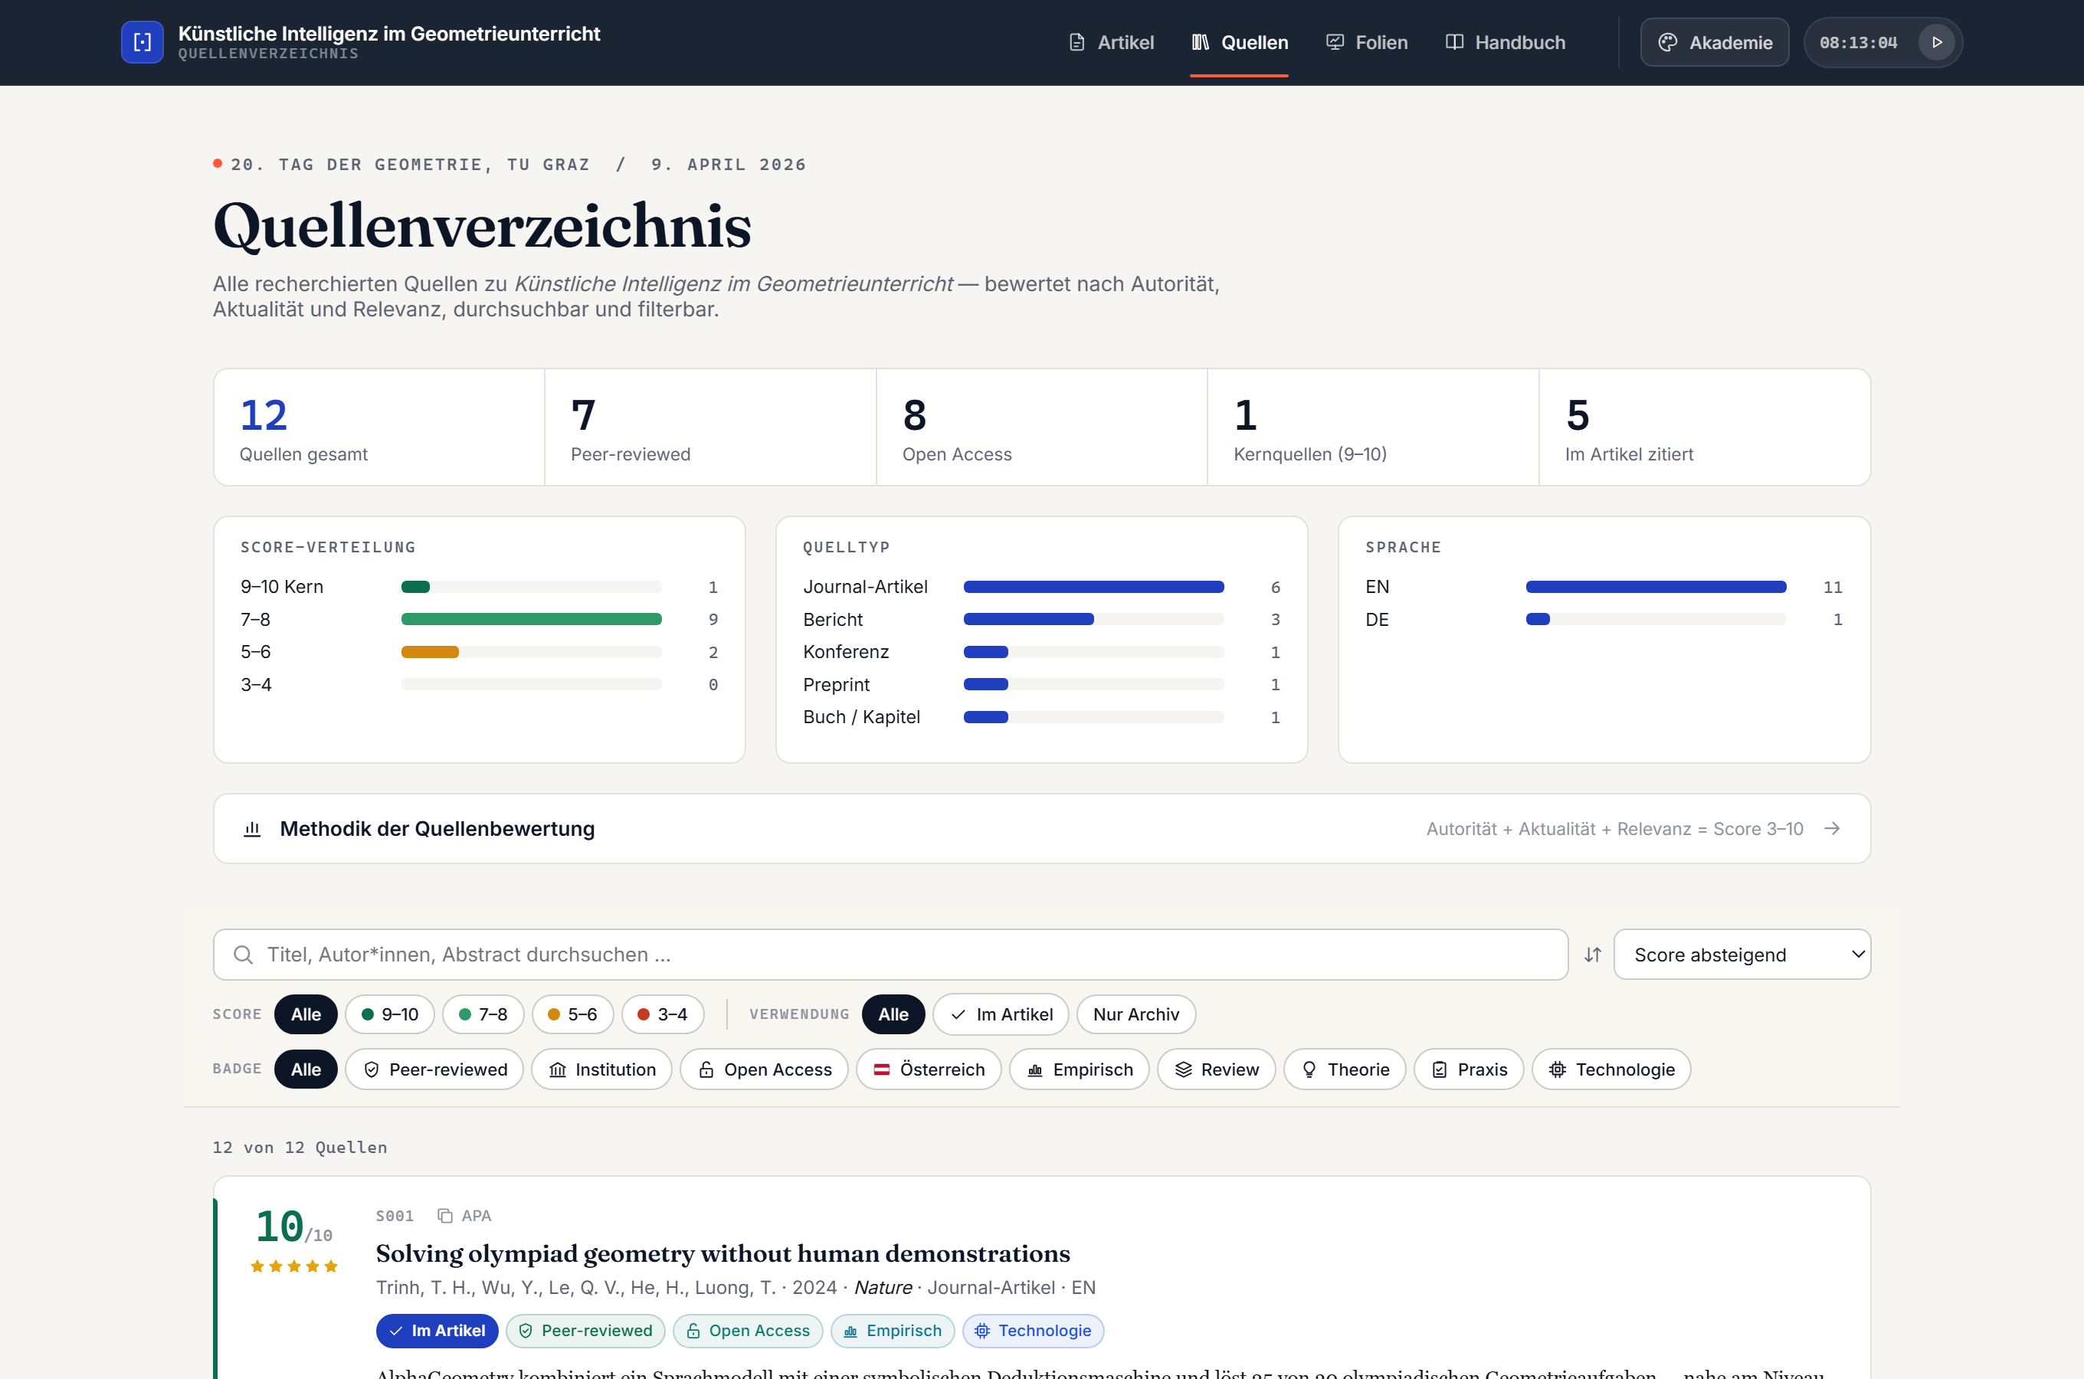Click the search magnifier icon
This screenshot has height=1379, width=2084.
(x=244, y=955)
